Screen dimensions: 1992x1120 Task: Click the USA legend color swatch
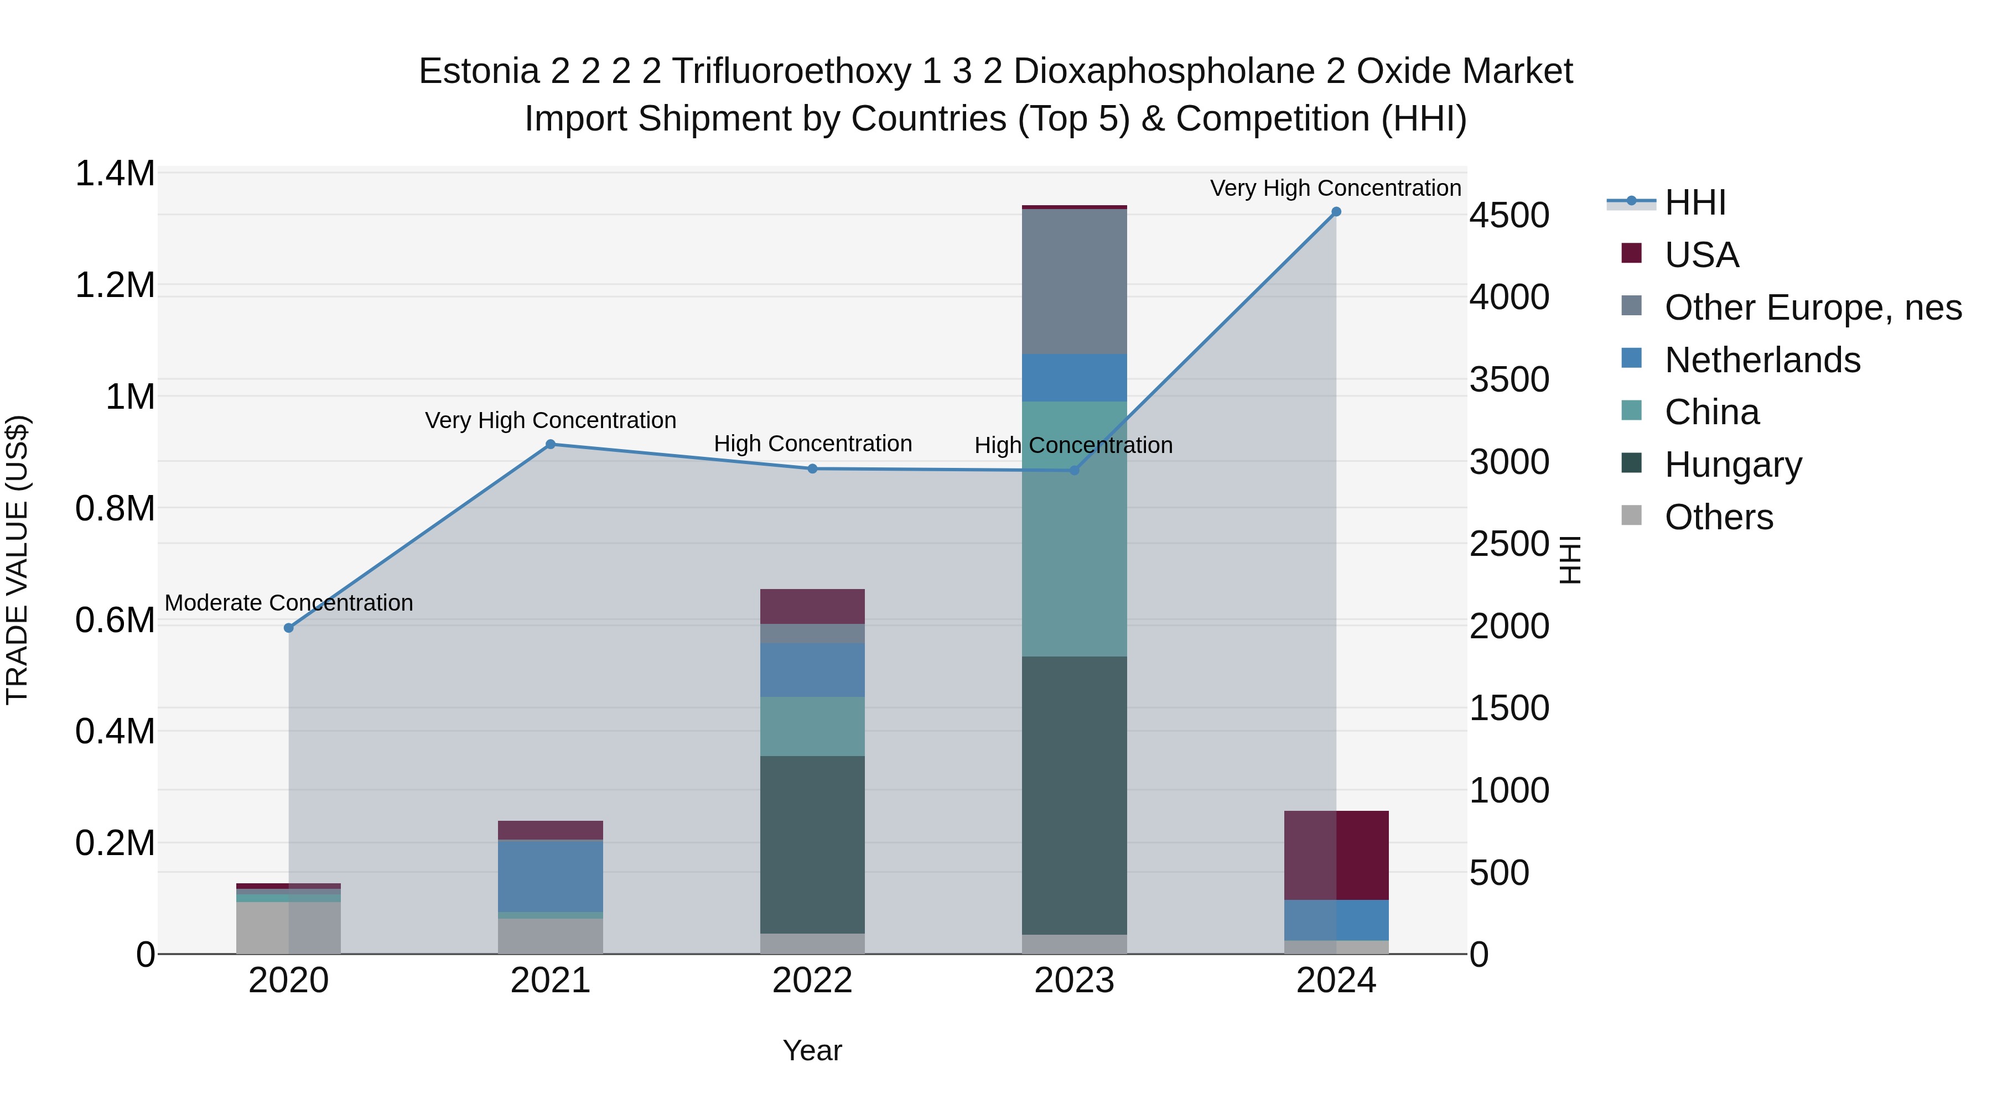pyautogui.click(x=1632, y=253)
